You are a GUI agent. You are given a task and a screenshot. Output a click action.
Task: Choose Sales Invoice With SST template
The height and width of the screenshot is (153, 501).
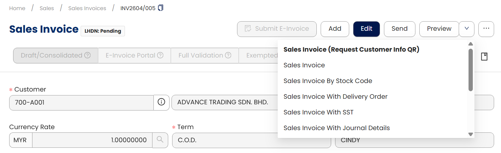(318, 112)
